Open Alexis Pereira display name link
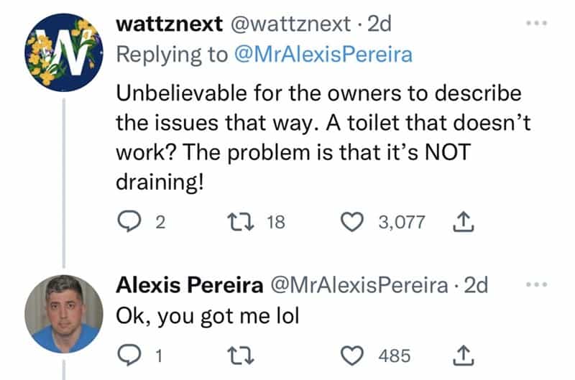575x380 pixels. [x=188, y=284]
